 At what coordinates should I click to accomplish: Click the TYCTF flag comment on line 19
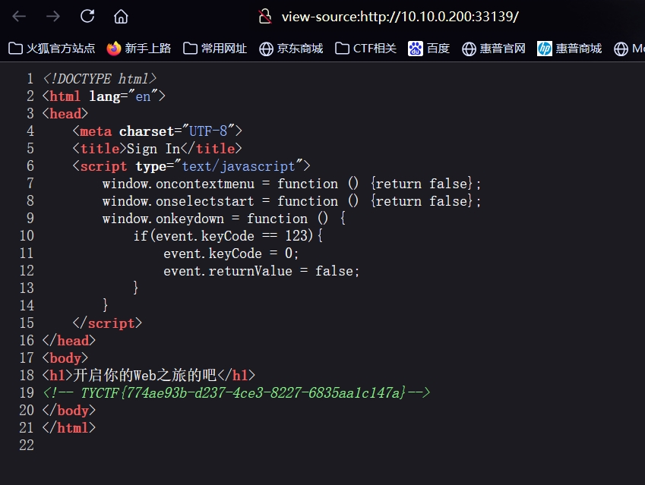pyautogui.click(x=236, y=393)
